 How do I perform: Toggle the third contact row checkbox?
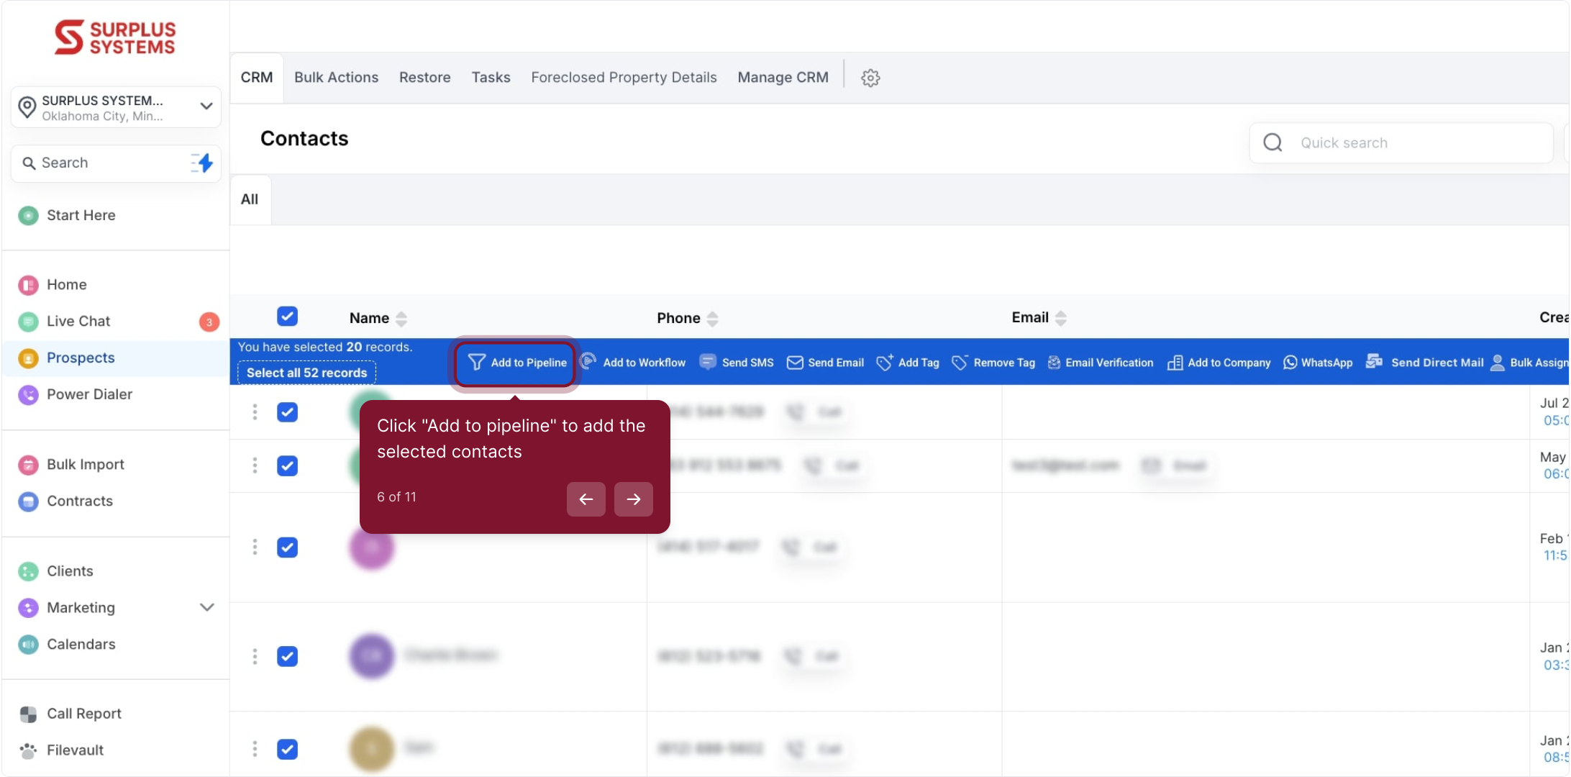(x=287, y=547)
